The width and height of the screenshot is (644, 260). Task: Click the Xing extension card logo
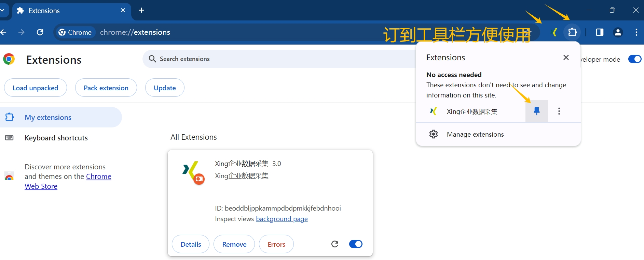point(193,172)
